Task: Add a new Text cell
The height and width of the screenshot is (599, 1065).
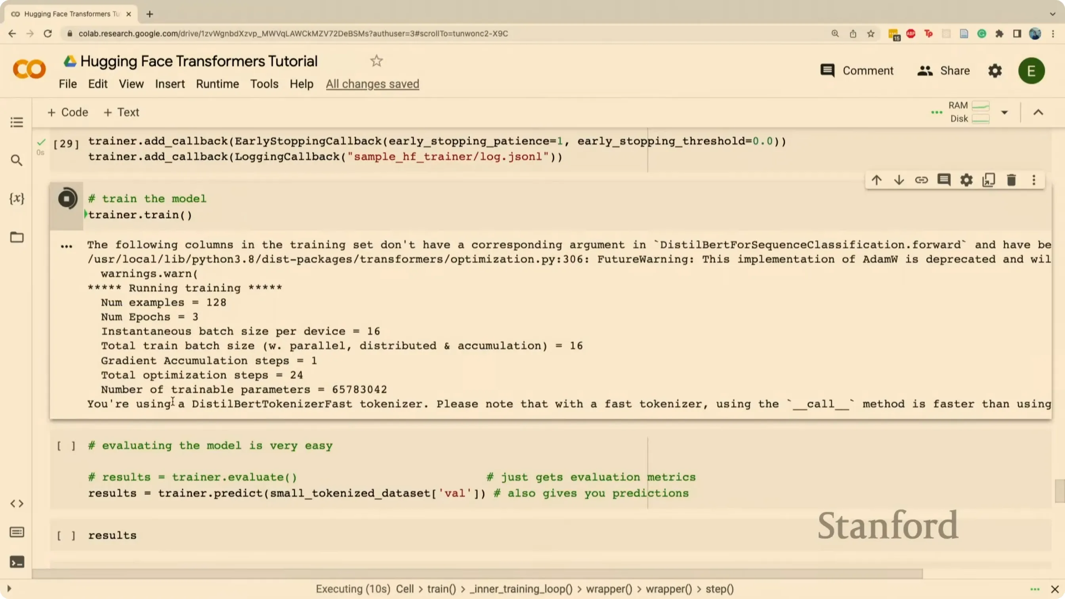Action: pyautogui.click(x=121, y=113)
